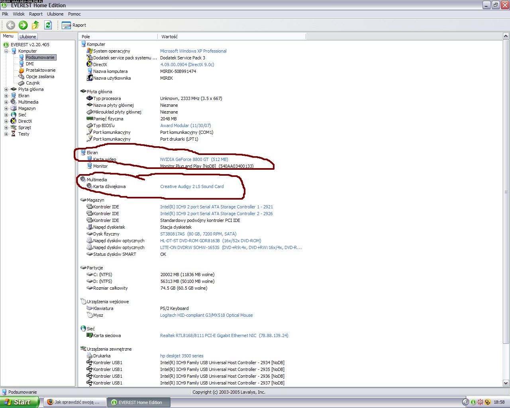The image size is (510, 408).
Task: Expand the Multimedia tree node
Action: tap(6, 102)
